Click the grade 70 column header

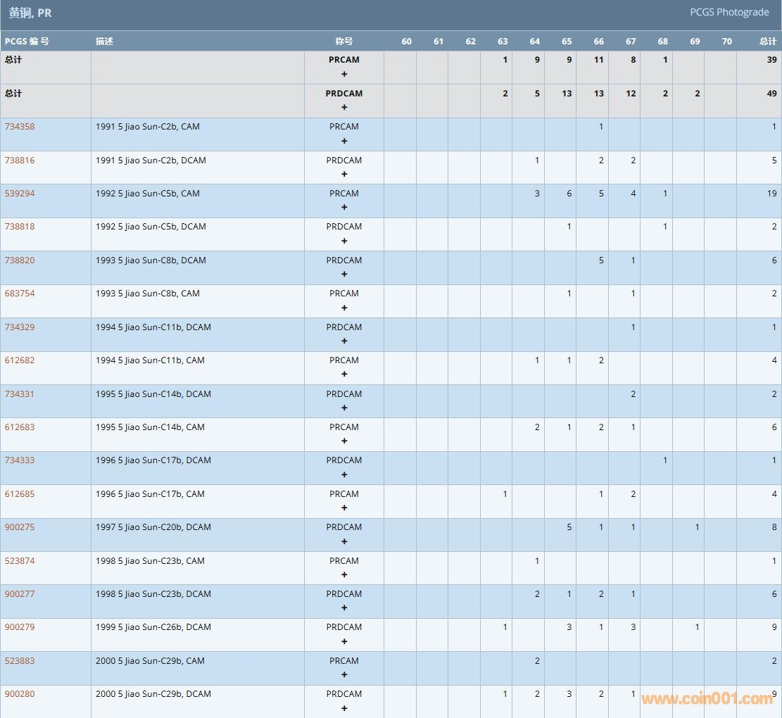pyautogui.click(x=726, y=42)
